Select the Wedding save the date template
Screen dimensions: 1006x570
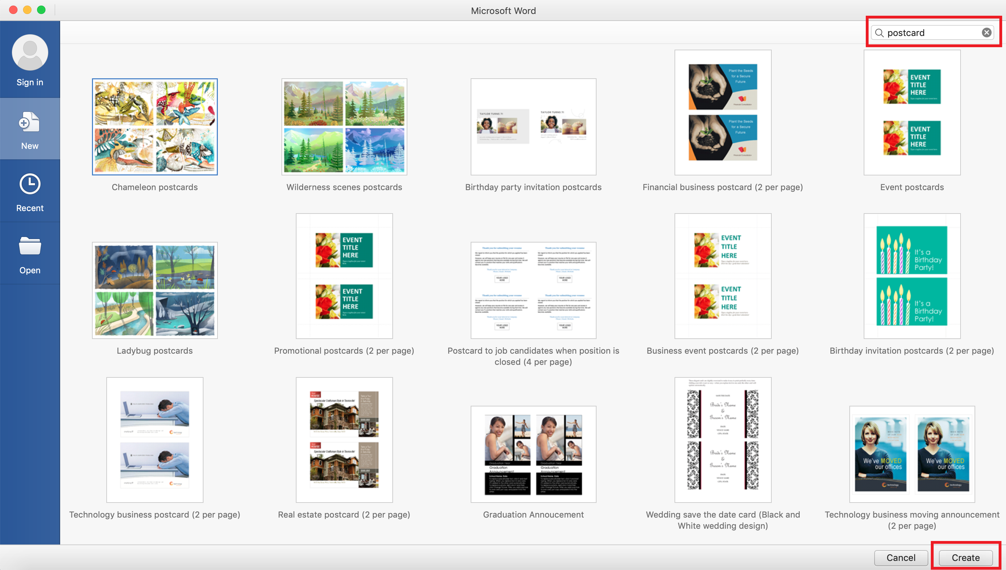(x=722, y=440)
